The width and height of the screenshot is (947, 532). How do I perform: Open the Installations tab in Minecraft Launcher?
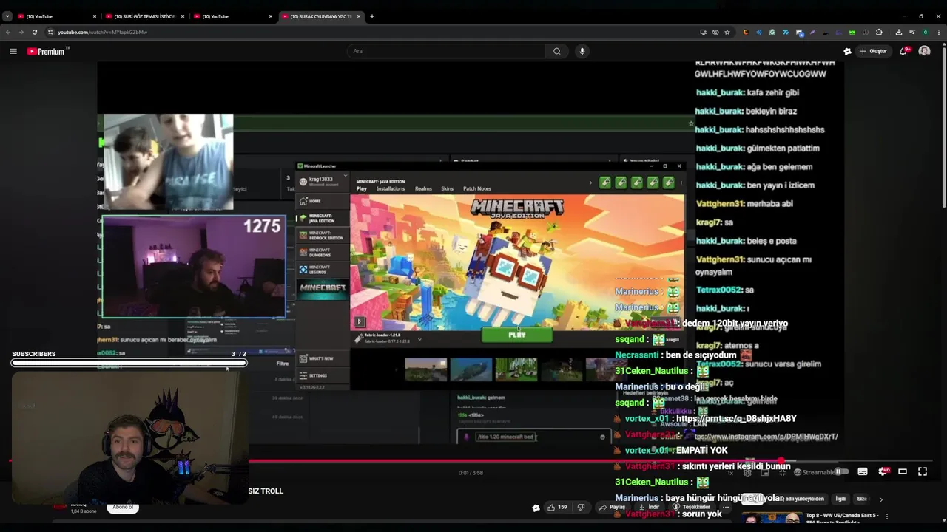[391, 188]
